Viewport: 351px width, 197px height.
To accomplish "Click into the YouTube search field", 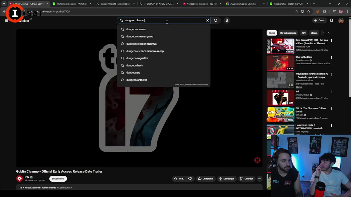I will coord(164,20).
